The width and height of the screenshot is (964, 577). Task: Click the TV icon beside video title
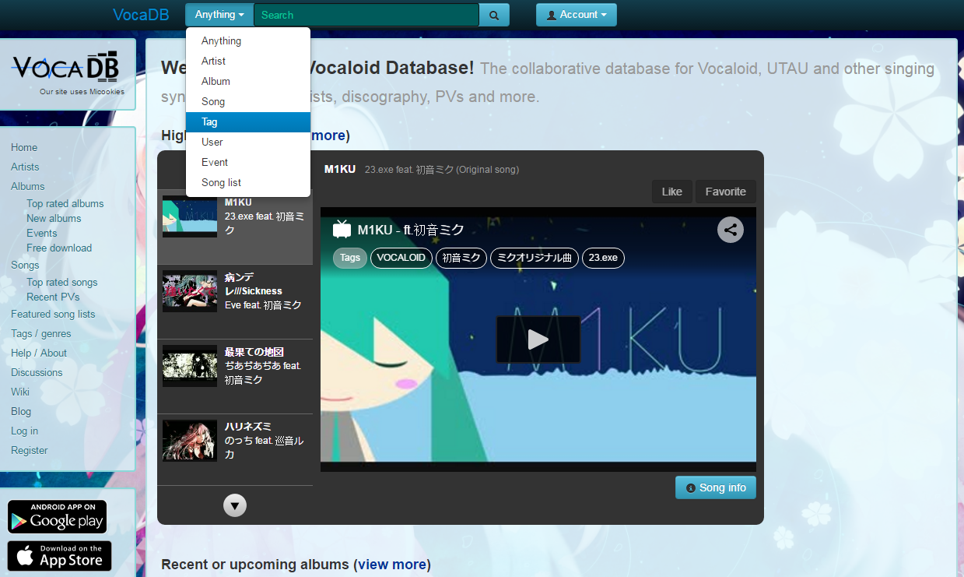tap(342, 230)
